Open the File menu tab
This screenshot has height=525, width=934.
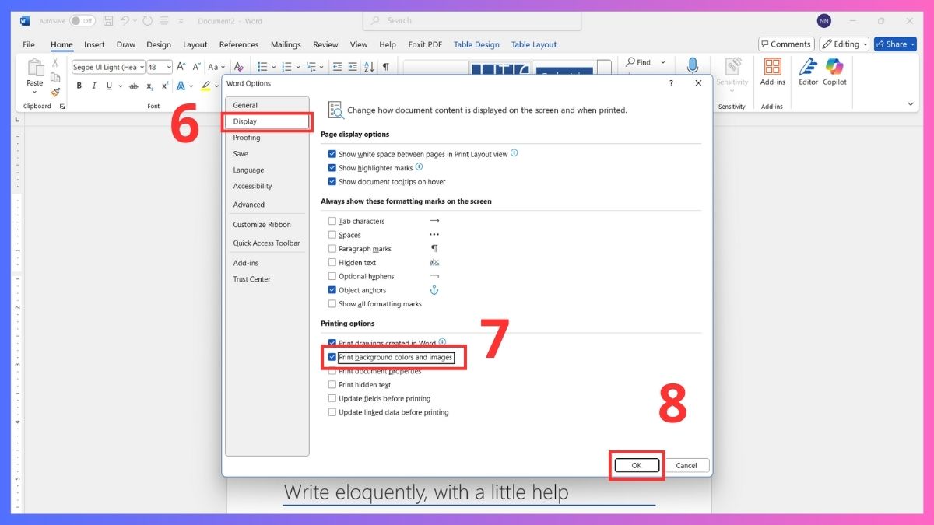coord(29,45)
